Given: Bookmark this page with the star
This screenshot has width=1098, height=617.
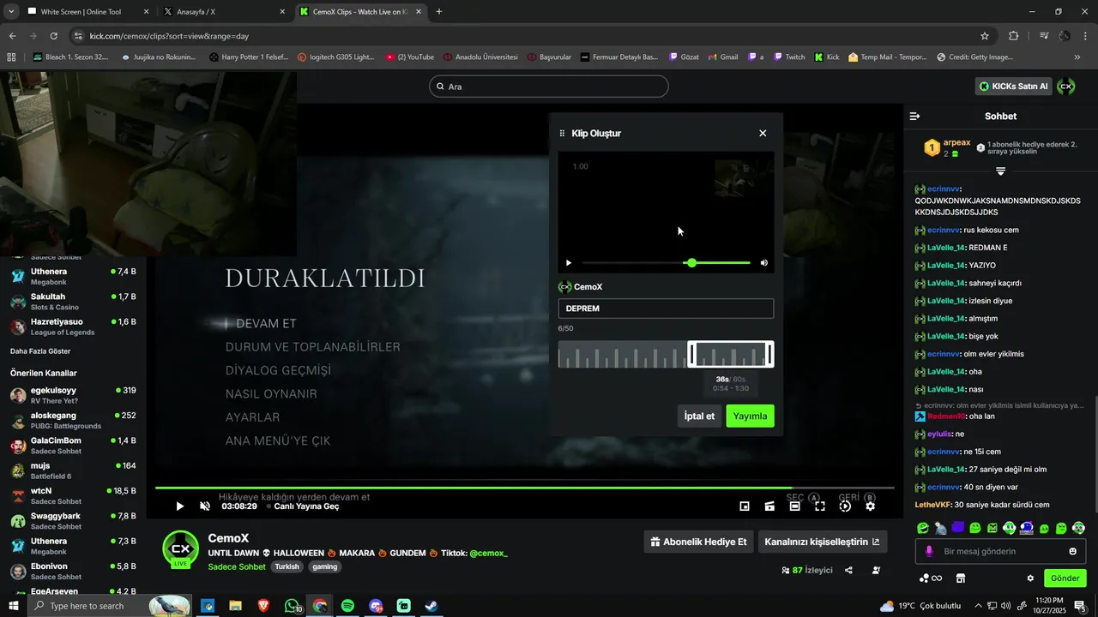Looking at the screenshot, I should click(x=985, y=36).
